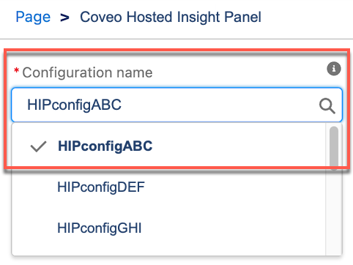Click the Configuration name field label
This screenshot has height=265, width=353.
[x=87, y=72]
